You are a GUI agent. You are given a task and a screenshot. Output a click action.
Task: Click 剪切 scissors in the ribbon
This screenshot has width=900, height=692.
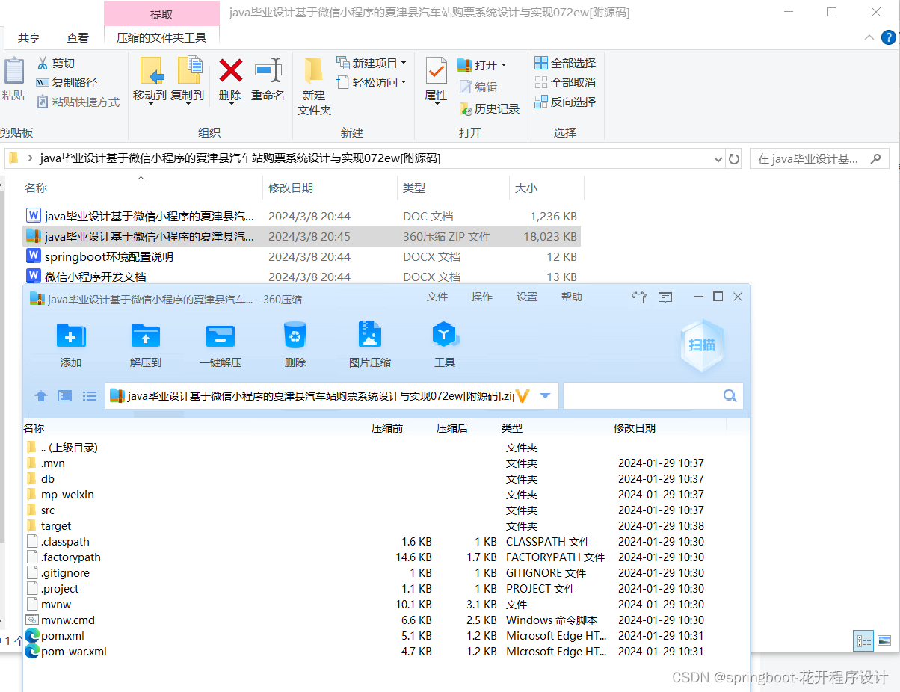[x=56, y=64]
